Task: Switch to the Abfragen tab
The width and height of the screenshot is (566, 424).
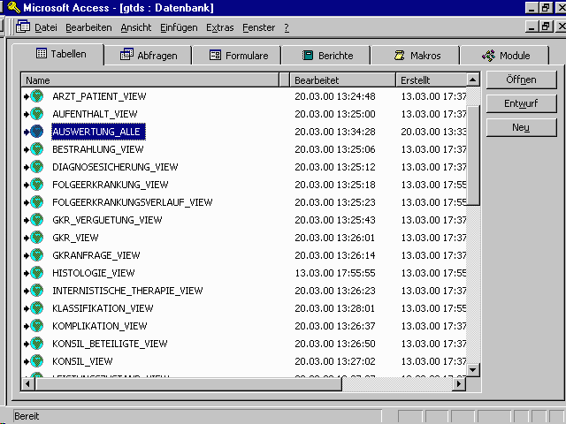Action: [x=149, y=56]
